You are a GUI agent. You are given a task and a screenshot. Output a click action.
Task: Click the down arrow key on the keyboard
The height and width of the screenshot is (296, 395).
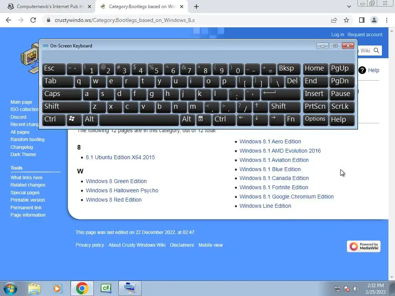tap(260, 119)
